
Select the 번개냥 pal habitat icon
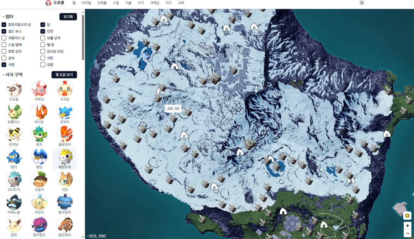pos(14,134)
